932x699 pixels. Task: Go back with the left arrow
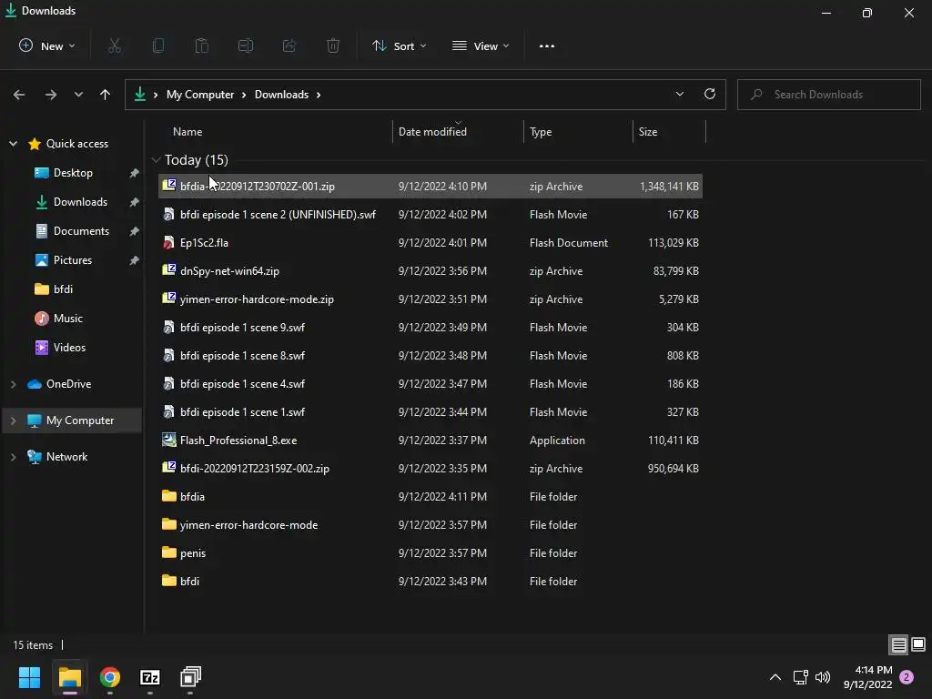click(19, 95)
